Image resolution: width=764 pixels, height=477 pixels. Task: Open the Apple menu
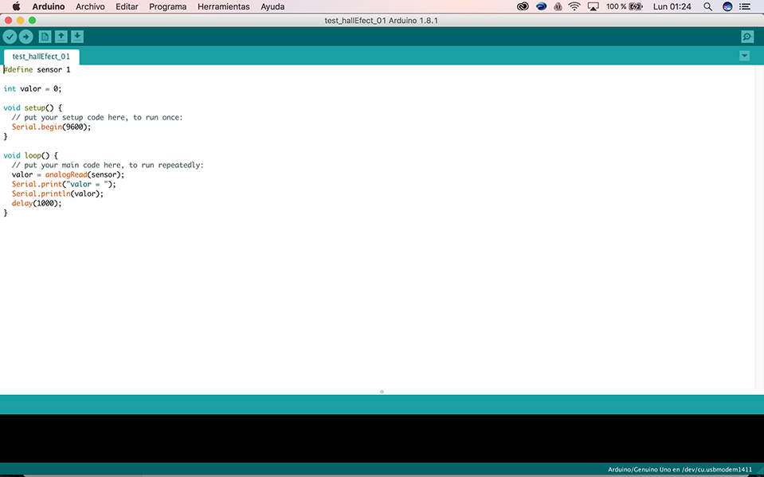[x=16, y=6]
